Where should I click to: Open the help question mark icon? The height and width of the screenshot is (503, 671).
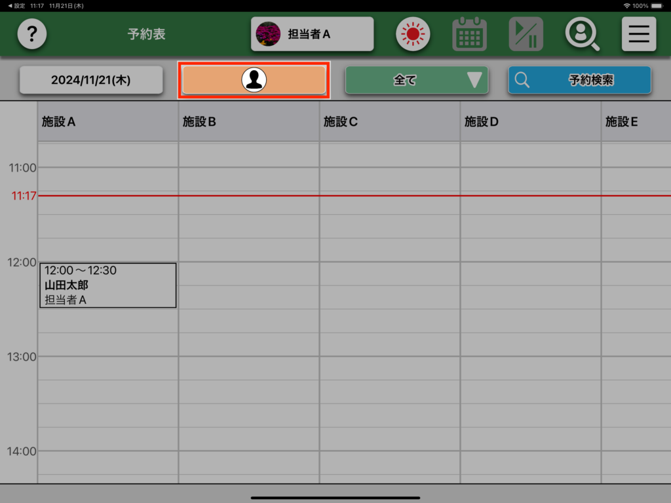[32, 34]
